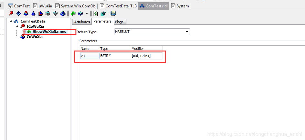Viewport: 305px width, 140px height.
Task: Select the ICoWuXia interface tree item
Action: 35,26
